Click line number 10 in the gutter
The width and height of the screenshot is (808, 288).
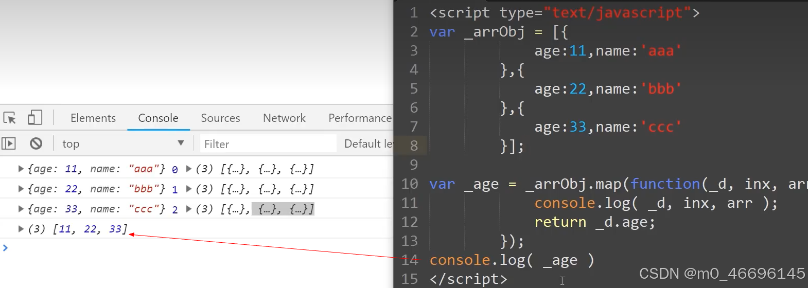(410, 184)
